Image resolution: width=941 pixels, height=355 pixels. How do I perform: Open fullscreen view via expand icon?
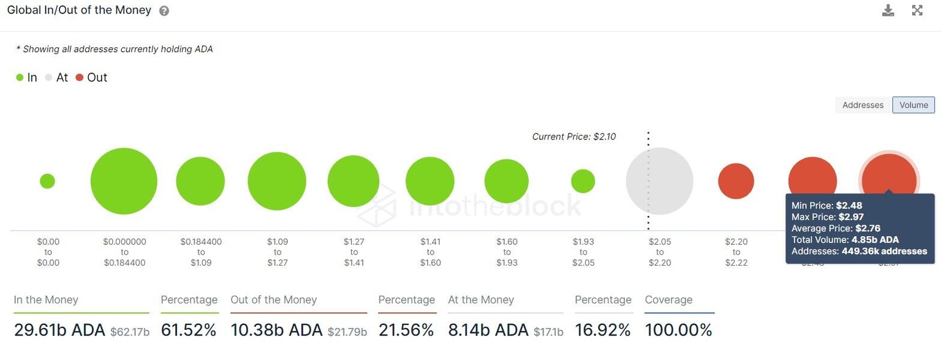point(917,10)
